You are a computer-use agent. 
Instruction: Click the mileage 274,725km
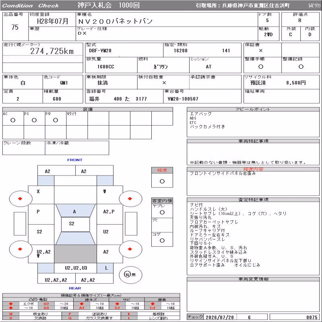(52, 51)
